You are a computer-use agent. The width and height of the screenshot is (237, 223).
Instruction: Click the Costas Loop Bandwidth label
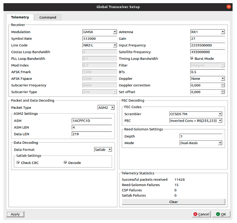[31, 52]
